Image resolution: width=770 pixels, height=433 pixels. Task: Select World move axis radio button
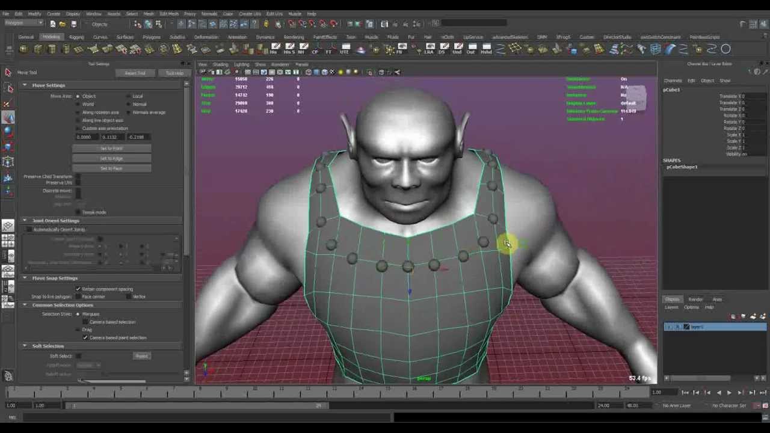[78, 104]
